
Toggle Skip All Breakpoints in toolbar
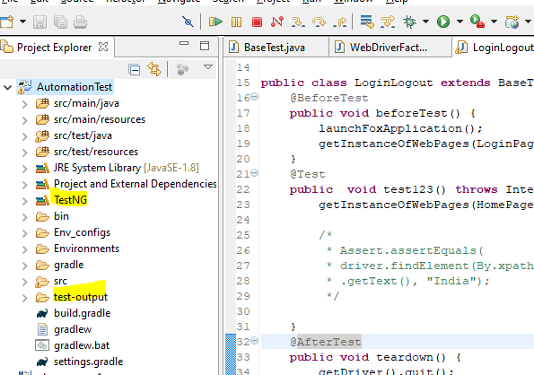[x=188, y=22]
